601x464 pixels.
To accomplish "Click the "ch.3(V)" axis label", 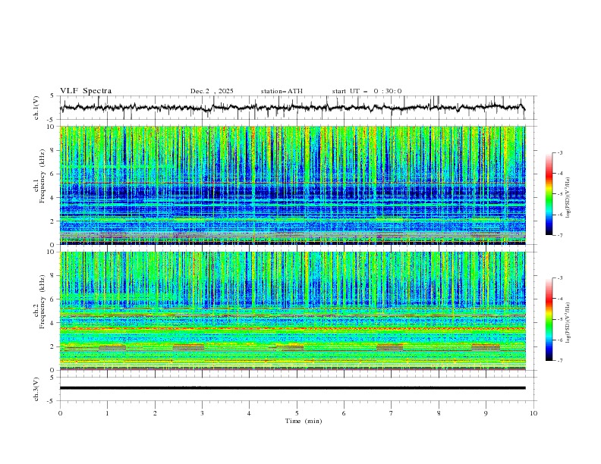I will click(36, 389).
